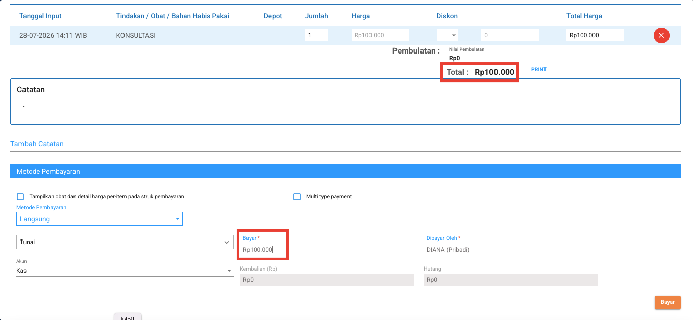Click the Total Harga field
The width and height of the screenshot is (693, 320).
[595, 35]
